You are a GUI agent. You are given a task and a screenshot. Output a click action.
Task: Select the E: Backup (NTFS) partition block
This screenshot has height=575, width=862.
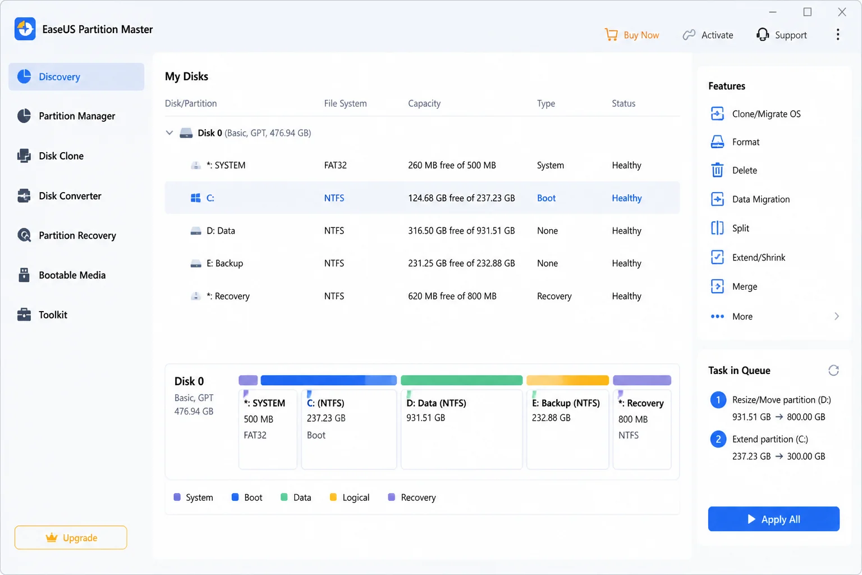[x=568, y=429]
